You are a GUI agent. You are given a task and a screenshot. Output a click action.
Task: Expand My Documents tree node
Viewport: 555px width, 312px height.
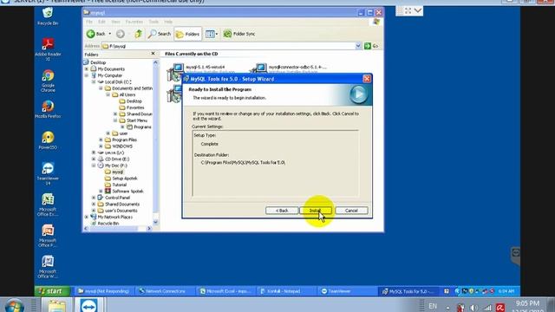point(87,69)
